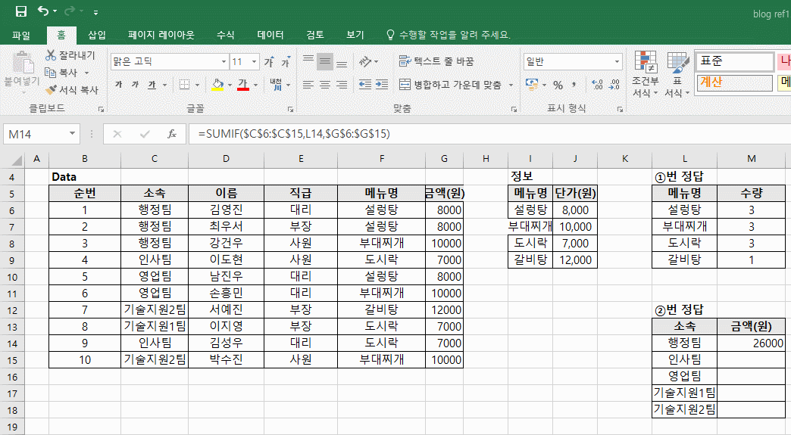Image resolution: width=791 pixels, height=435 pixels.
Task: Align cell text right
Action: tap(342, 85)
